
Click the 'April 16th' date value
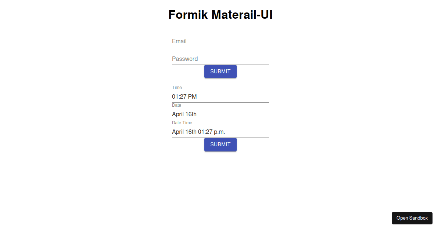point(184,114)
